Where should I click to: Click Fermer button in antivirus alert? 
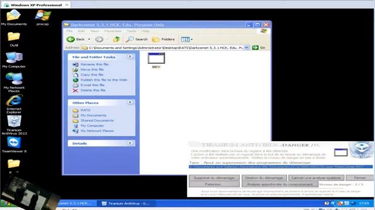point(360,178)
